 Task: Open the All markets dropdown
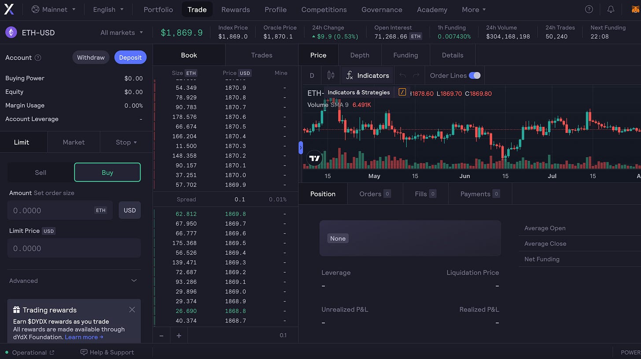pos(122,33)
